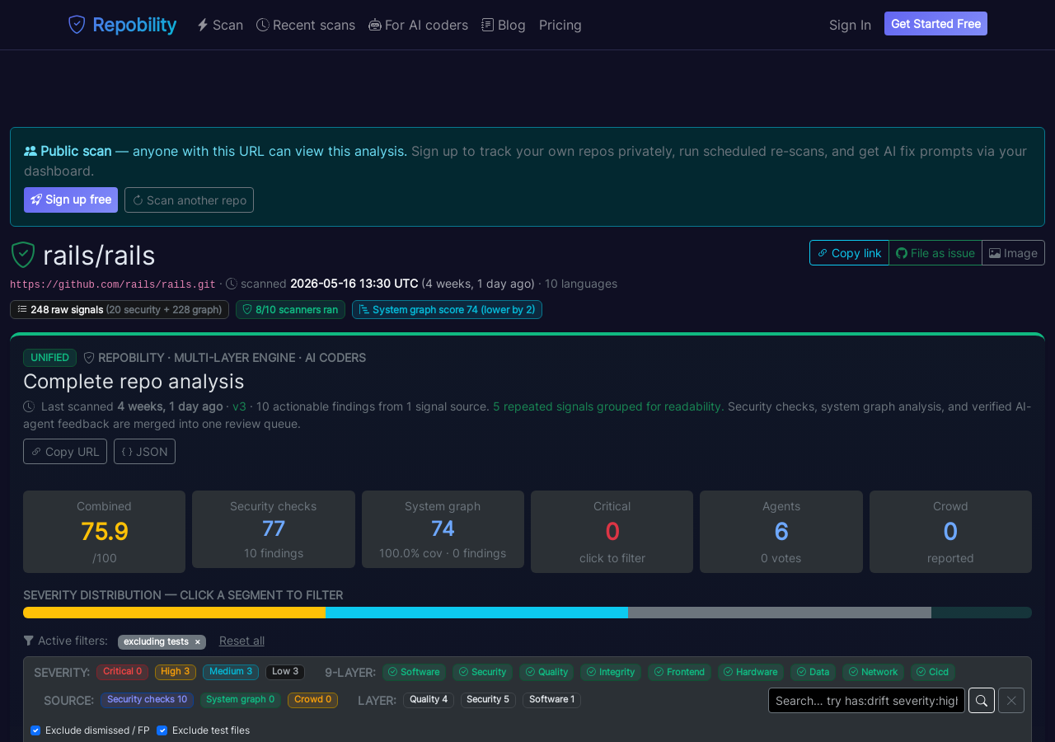Click the clock icon before 'scanned' date
Screen dimensions: 1055x742
pyautogui.click(x=232, y=284)
